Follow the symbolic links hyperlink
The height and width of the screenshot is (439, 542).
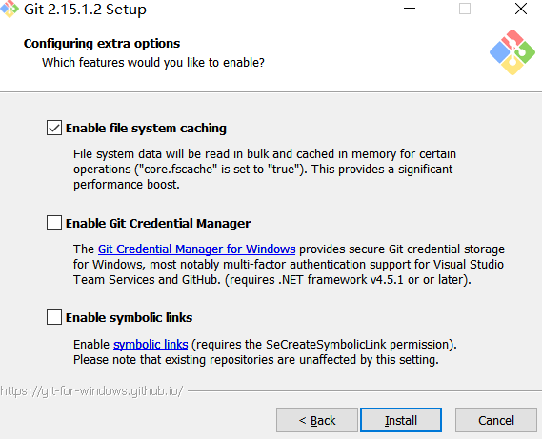pyautogui.click(x=151, y=345)
